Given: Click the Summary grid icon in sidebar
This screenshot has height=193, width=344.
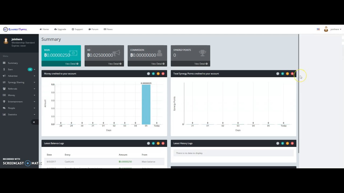Looking at the screenshot, I should point(4,63).
